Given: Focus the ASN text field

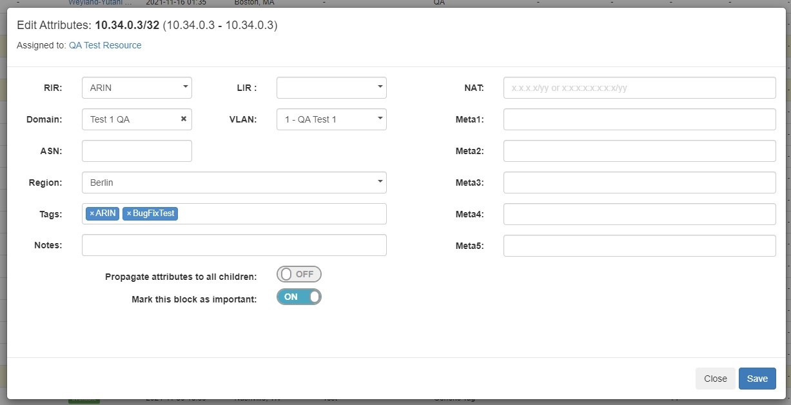Looking at the screenshot, I should click(137, 151).
